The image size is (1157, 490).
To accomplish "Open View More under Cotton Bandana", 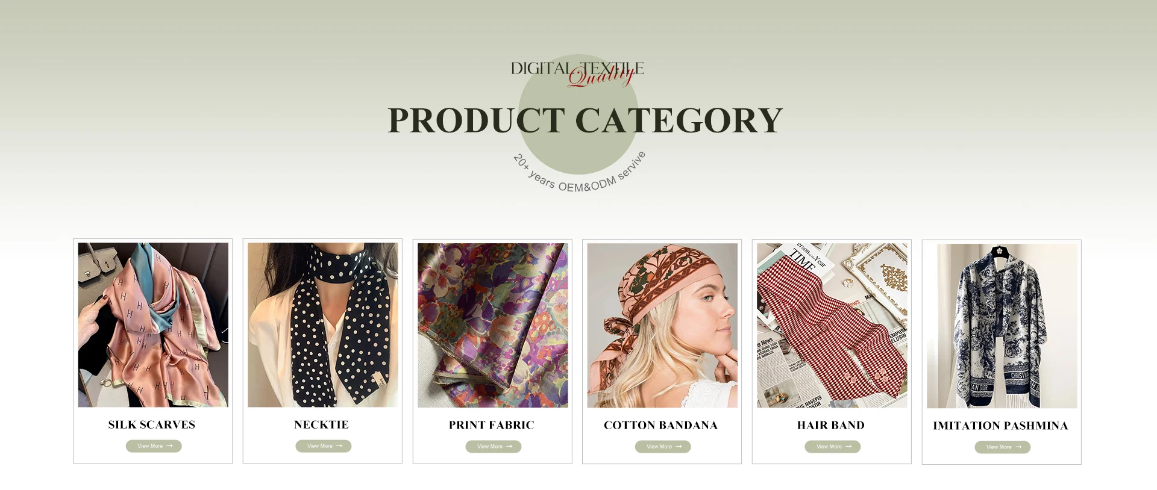I will (663, 447).
